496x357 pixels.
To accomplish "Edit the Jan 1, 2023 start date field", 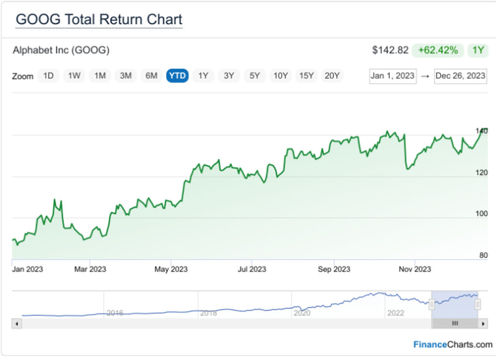I will (x=392, y=76).
